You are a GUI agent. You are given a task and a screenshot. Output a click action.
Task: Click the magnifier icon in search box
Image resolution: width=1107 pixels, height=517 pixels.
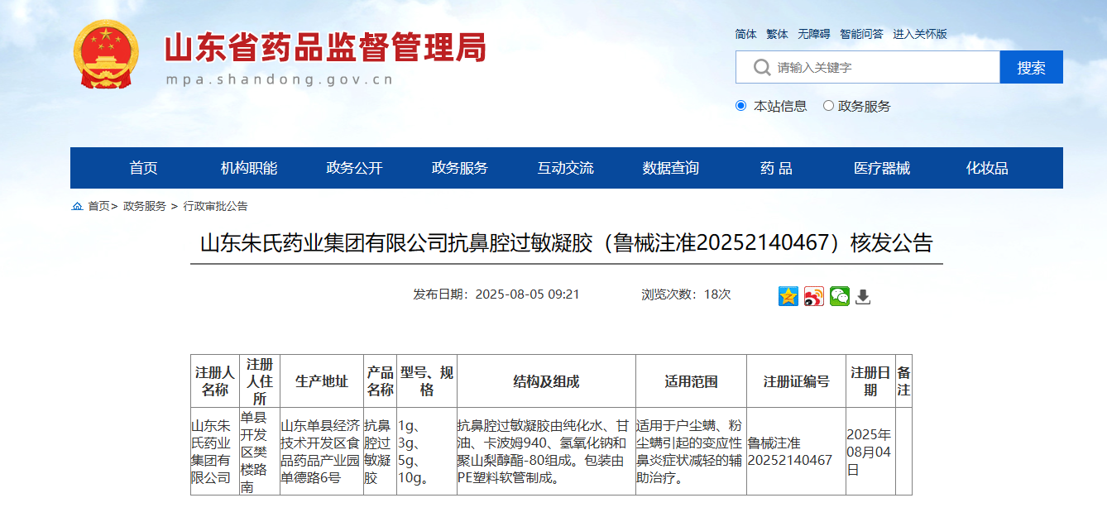[x=761, y=67]
